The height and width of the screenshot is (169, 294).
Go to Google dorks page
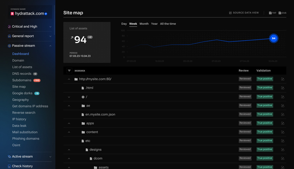22,93
